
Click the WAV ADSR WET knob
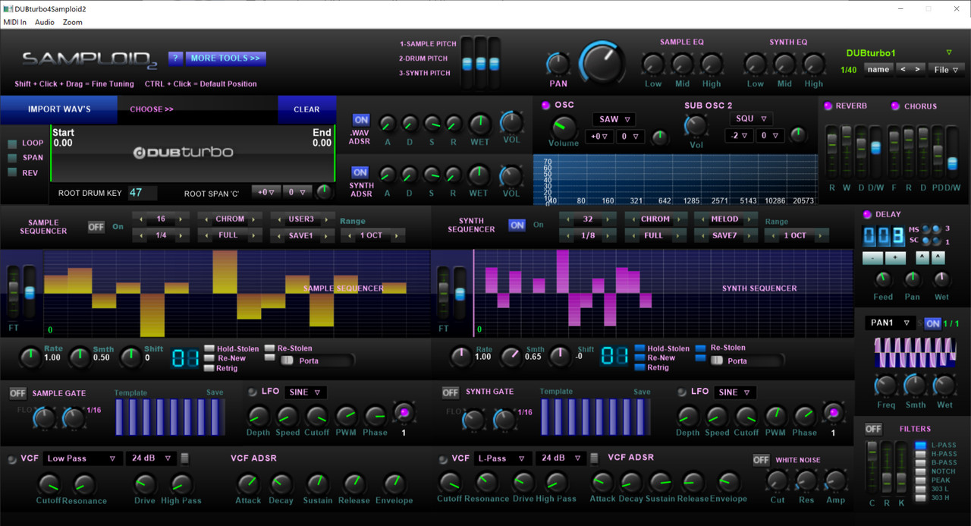[x=479, y=124]
